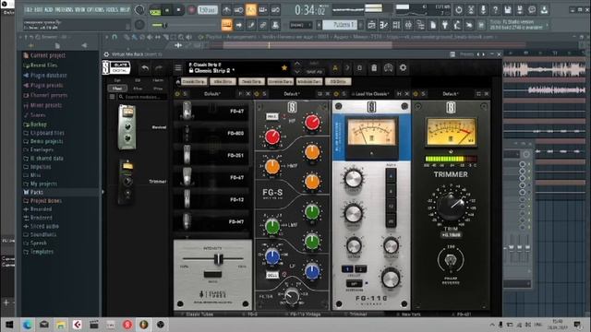Adjust the intensity slider on mic module
This screenshot has height=332, width=591.
[218, 259]
